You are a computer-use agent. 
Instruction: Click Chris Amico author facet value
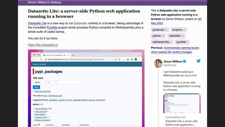pyautogui.click(x=40, y=111)
